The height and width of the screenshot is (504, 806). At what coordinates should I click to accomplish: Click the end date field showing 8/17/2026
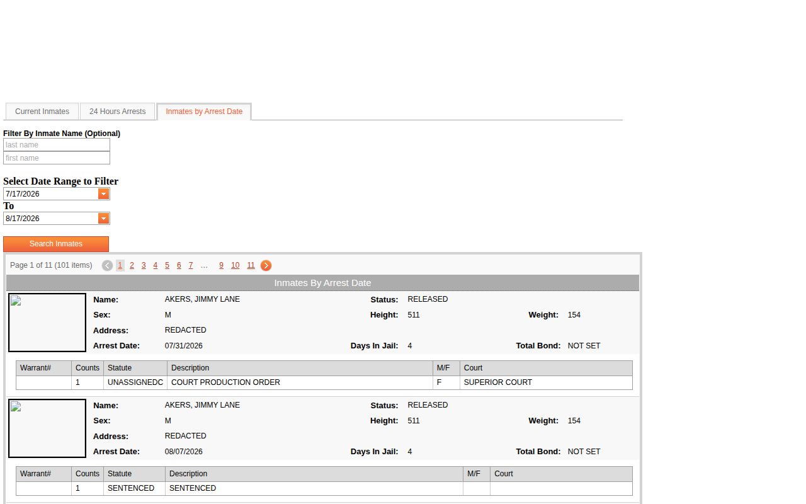[51, 219]
